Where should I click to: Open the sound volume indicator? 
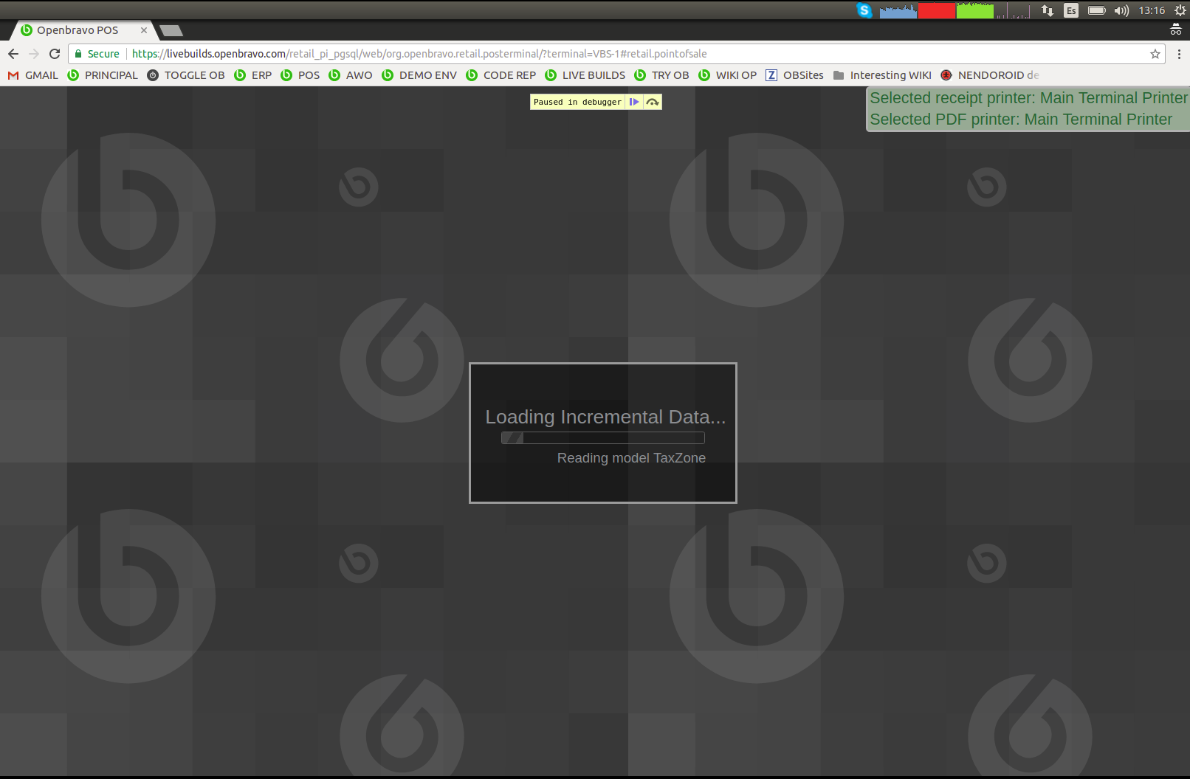(1122, 10)
